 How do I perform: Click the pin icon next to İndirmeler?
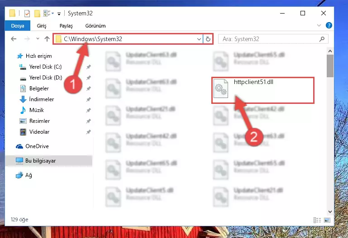point(88,99)
